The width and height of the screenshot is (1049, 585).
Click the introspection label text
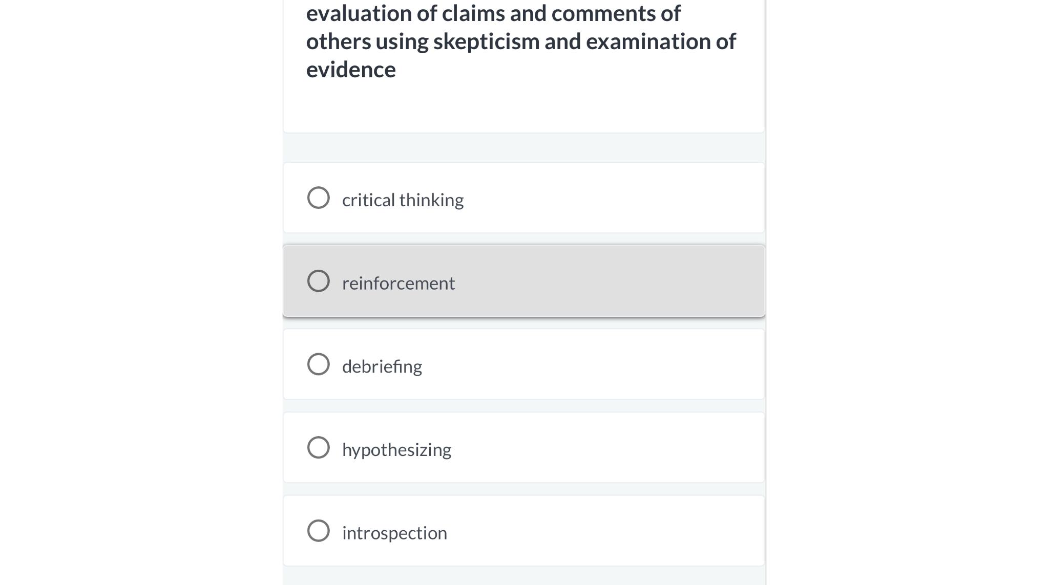click(394, 532)
